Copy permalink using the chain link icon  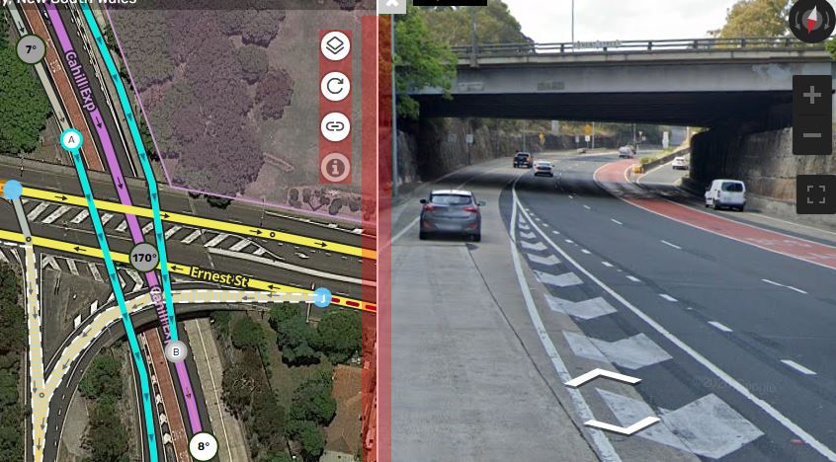point(335,126)
